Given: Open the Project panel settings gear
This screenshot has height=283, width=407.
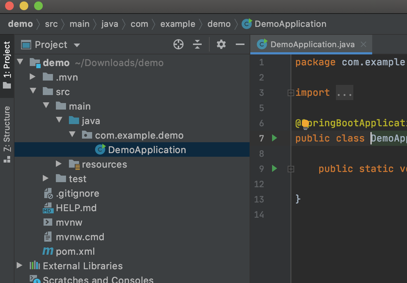Looking at the screenshot, I should coord(221,44).
